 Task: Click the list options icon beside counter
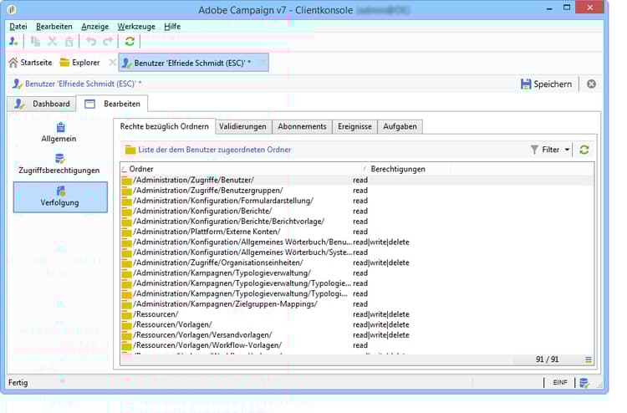point(589,359)
